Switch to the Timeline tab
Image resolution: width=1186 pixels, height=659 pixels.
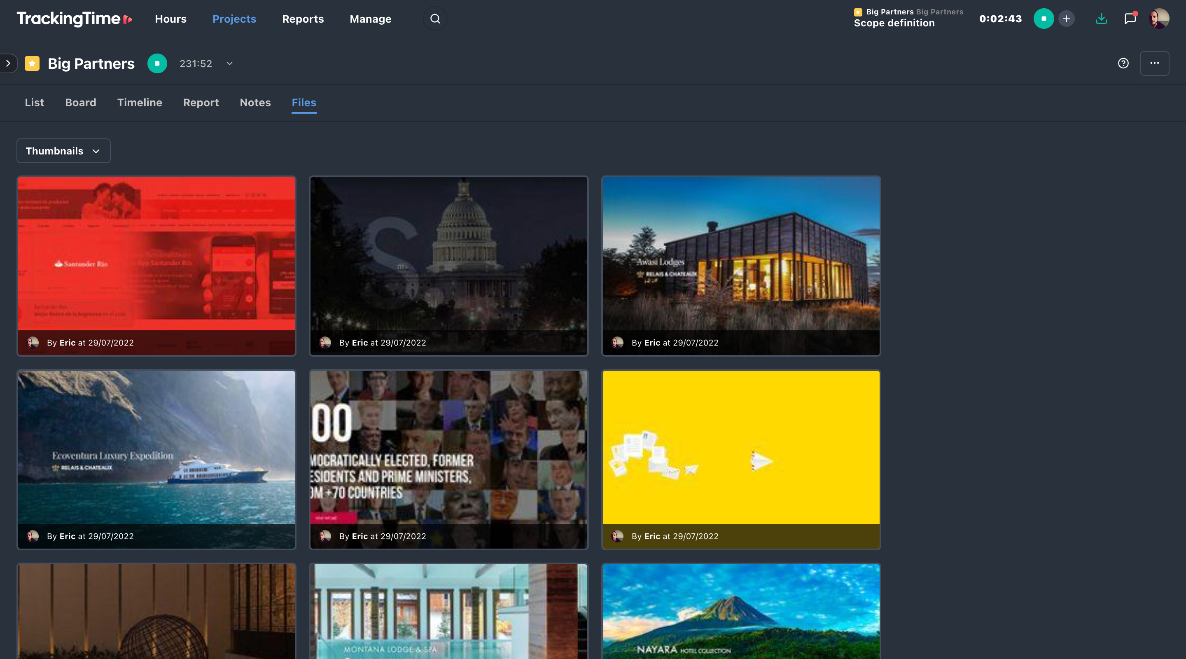(140, 103)
